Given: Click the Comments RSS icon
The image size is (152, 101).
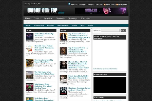Looking at the screenshot, I should click(117, 5).
